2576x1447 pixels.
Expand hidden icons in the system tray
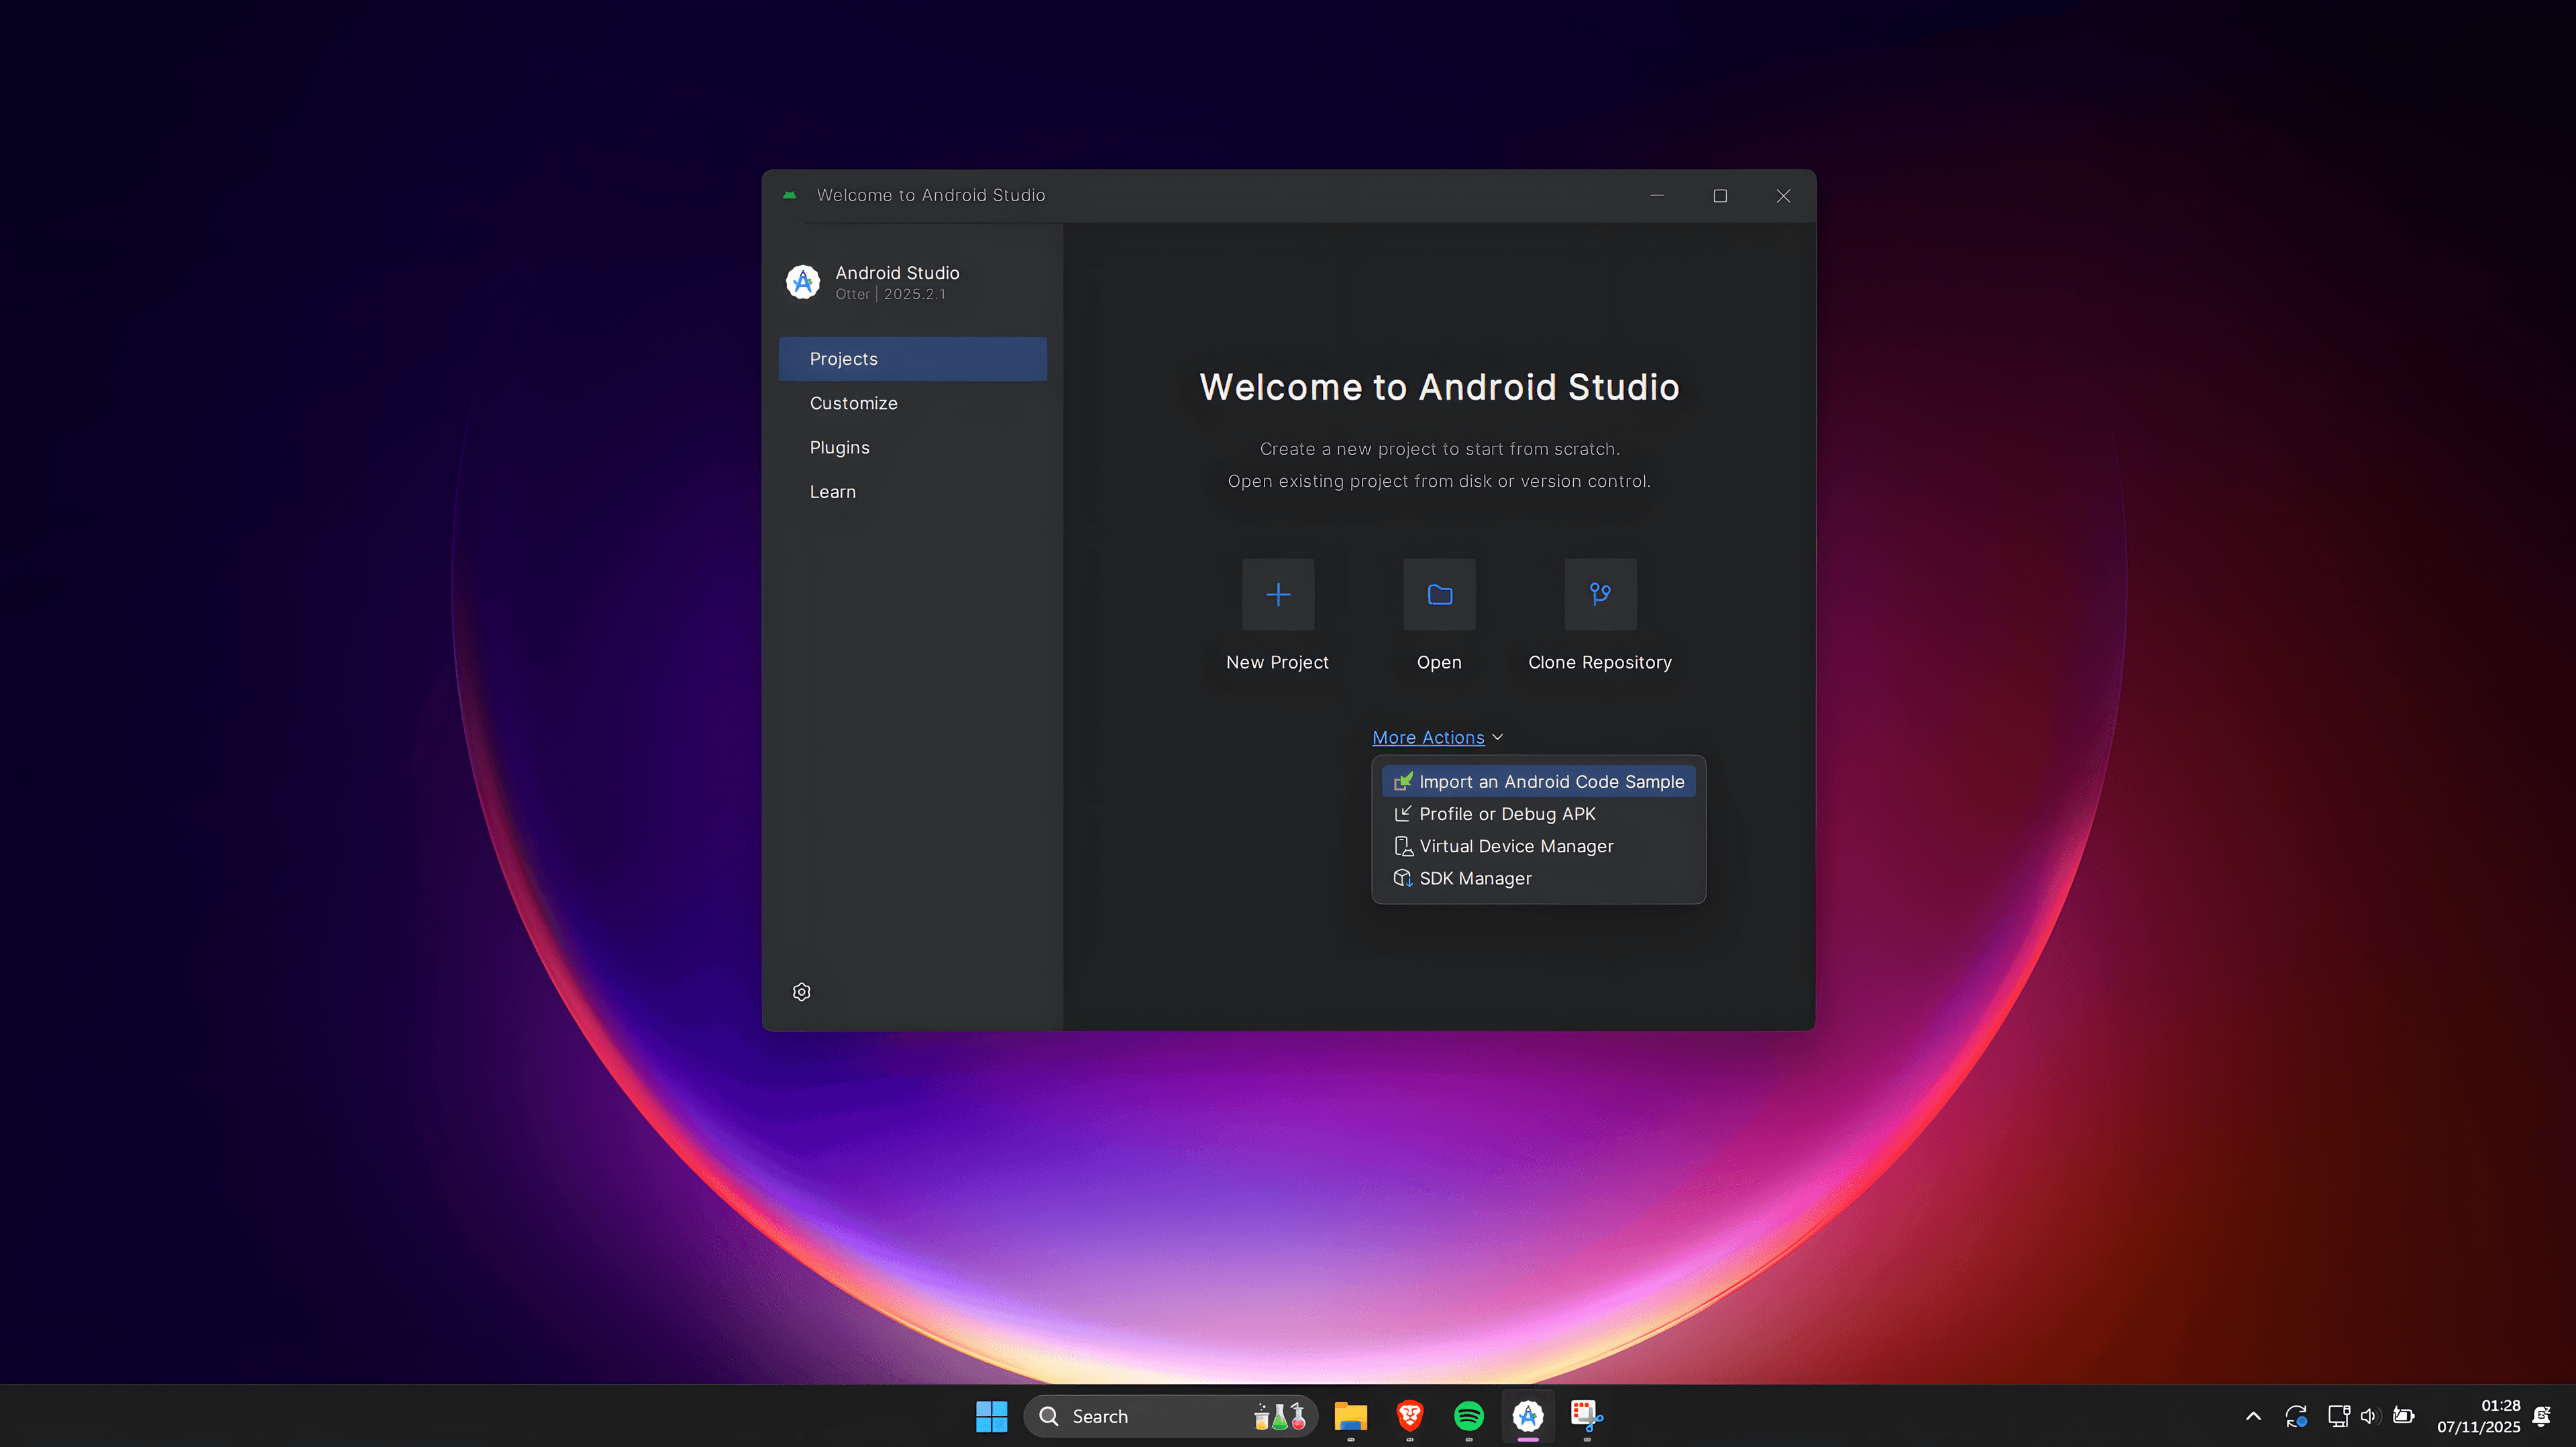click(x=2253, y=1416)
